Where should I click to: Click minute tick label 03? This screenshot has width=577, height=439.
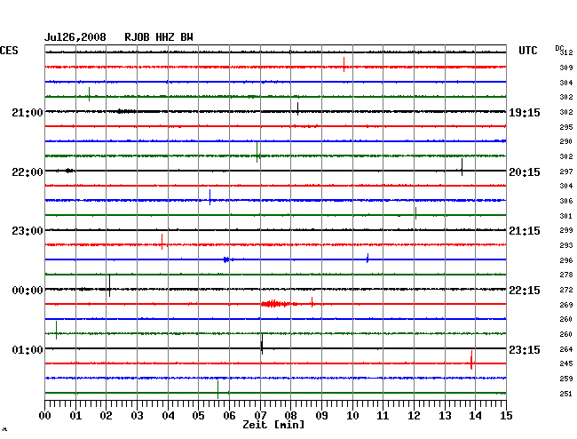click(138, 416)
